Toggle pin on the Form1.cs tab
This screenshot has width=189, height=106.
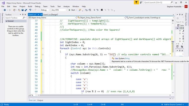38,14
